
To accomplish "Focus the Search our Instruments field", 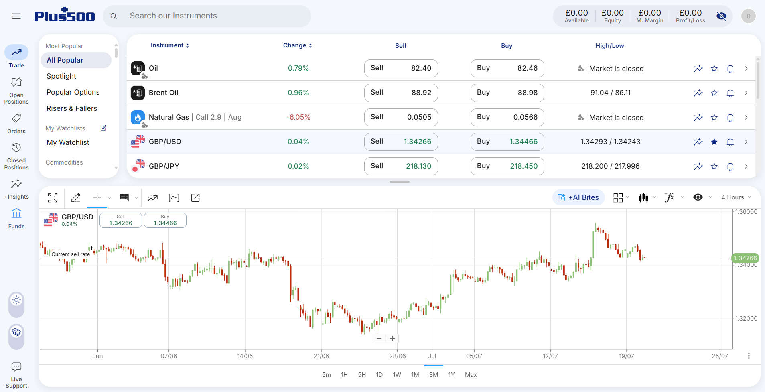I will [207, 16].
